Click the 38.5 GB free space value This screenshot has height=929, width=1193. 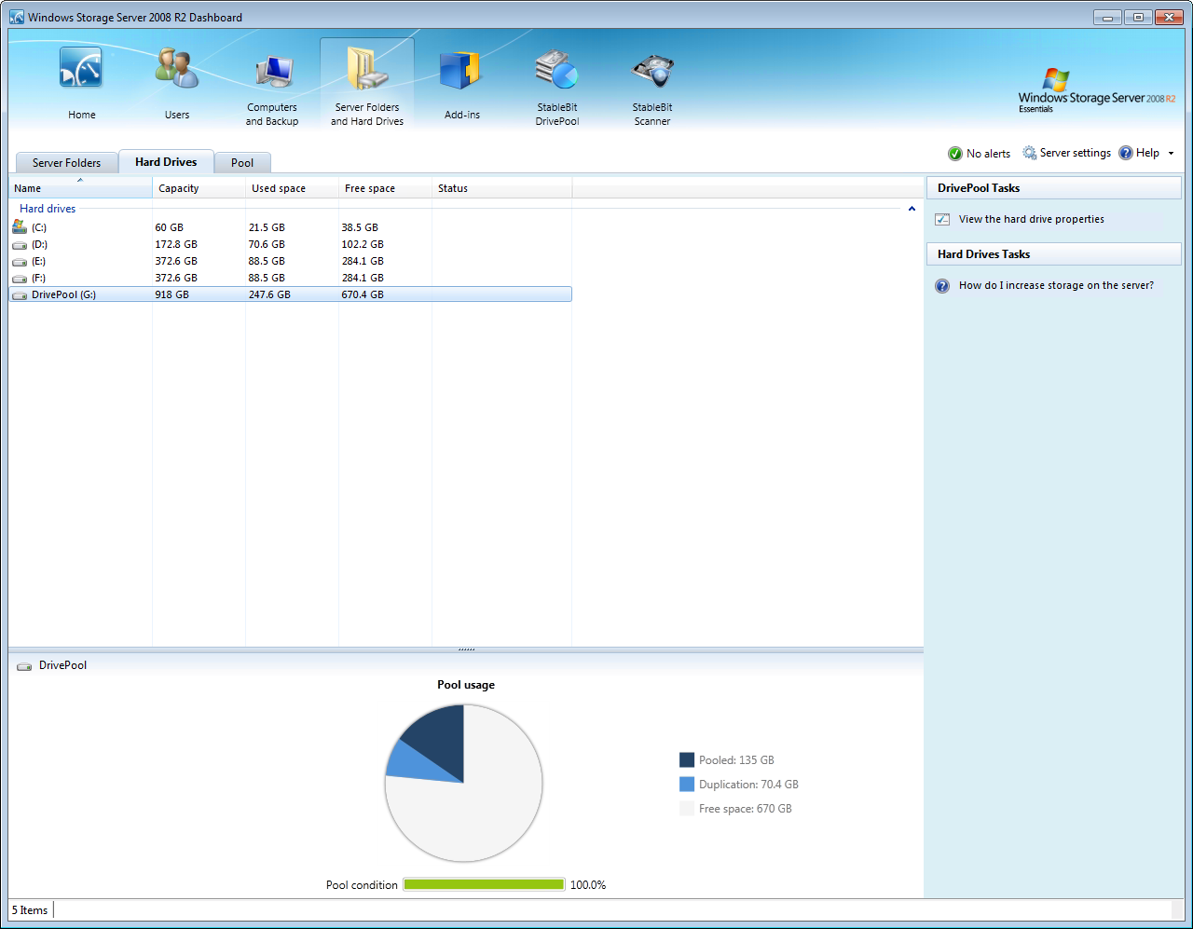tap(360, 227)
